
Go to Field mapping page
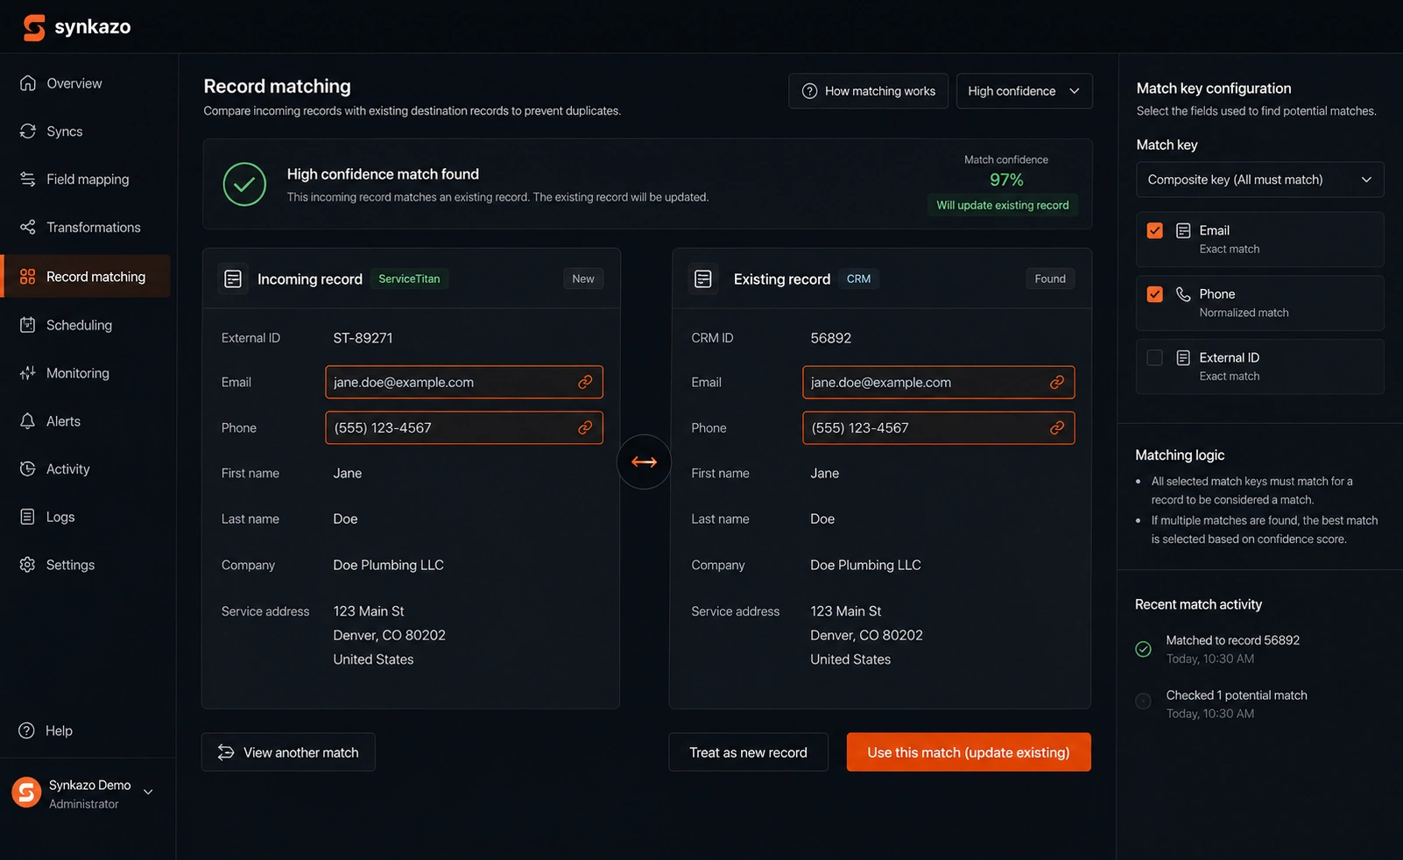86,179
